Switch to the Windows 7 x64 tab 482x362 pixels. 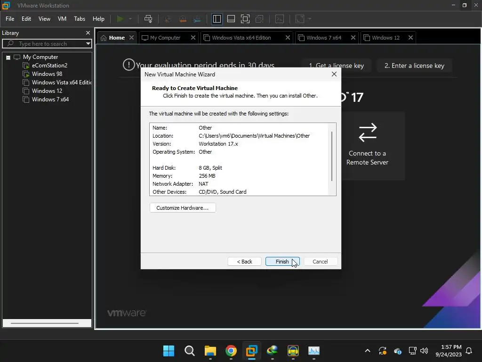324,38
